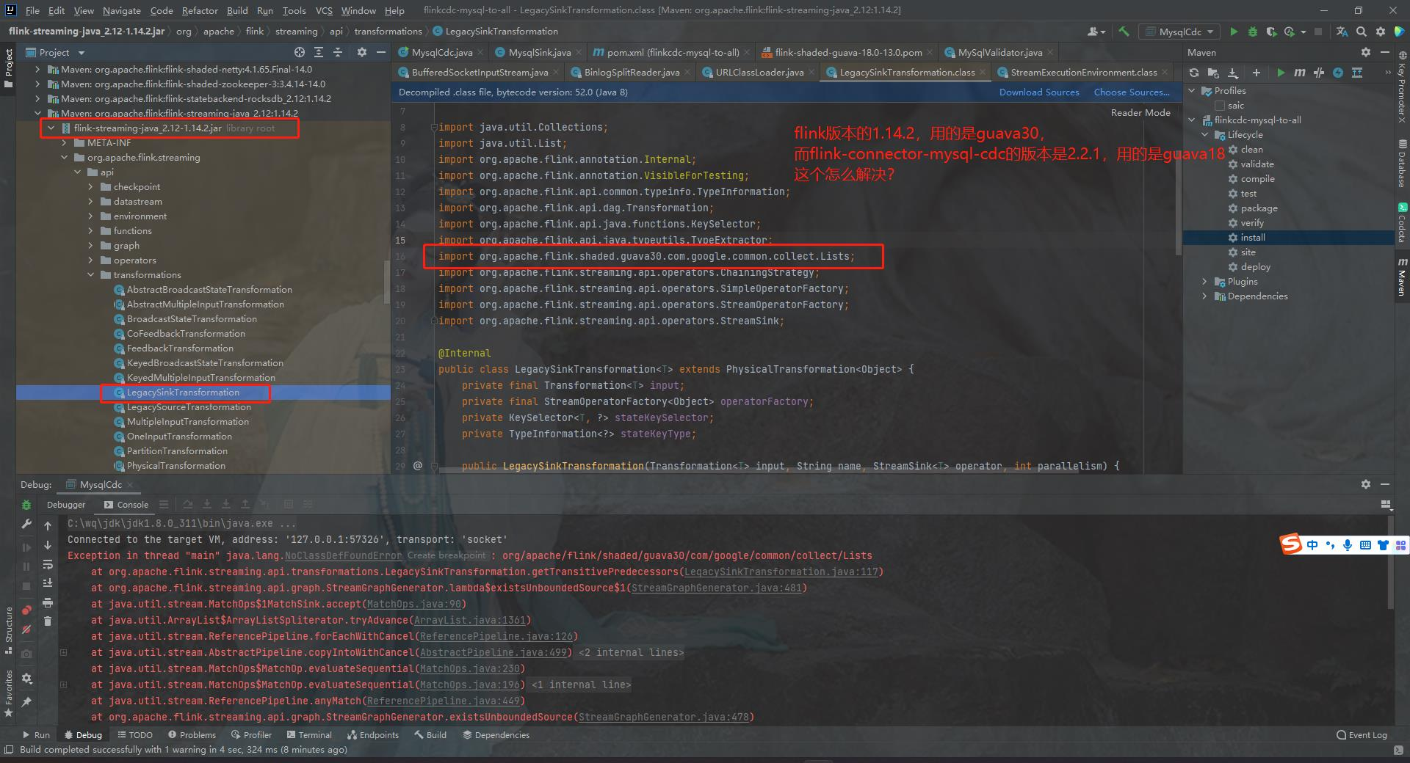Collapse transformations package
This screenshot has width=1410, height=763.
[x=90, y=274]
